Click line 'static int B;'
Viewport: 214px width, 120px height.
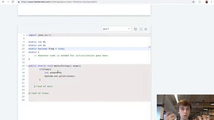coord(37,42)
